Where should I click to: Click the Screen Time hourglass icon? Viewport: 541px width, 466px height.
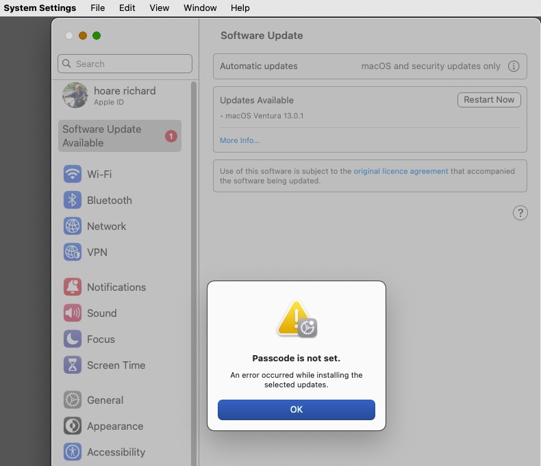pos(73,365)
